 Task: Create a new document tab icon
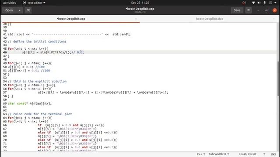[x=28, y=10]
